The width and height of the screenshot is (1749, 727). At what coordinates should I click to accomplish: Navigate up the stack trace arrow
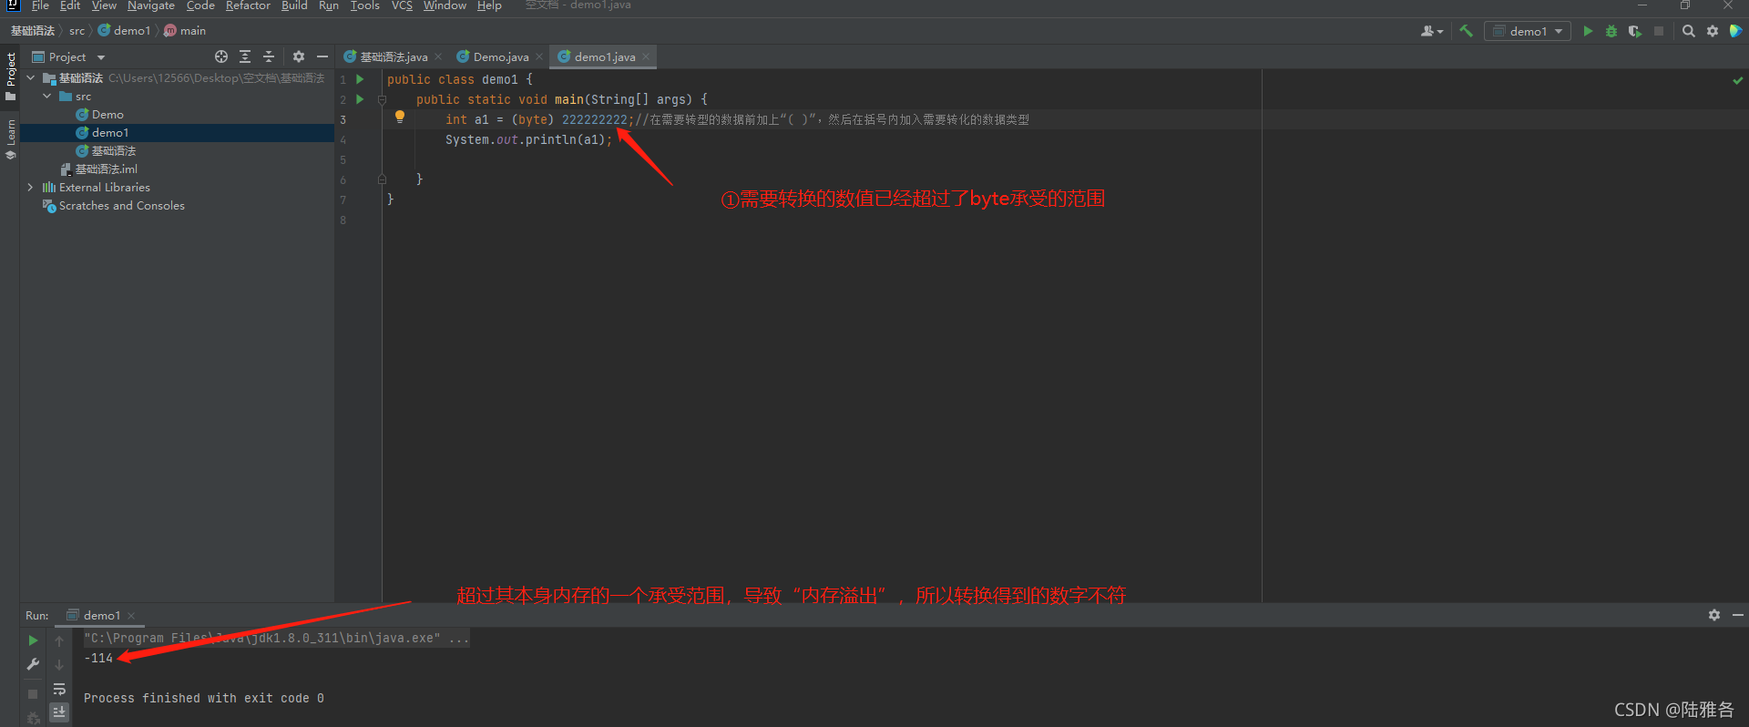click(59, 640)
